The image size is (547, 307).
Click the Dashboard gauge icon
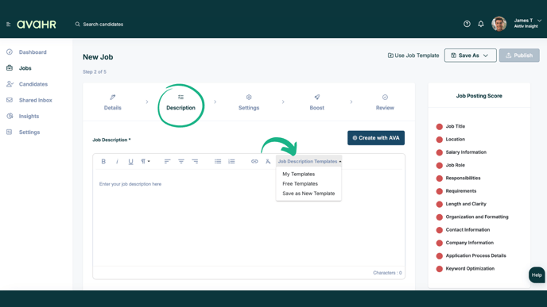point(10,52)
